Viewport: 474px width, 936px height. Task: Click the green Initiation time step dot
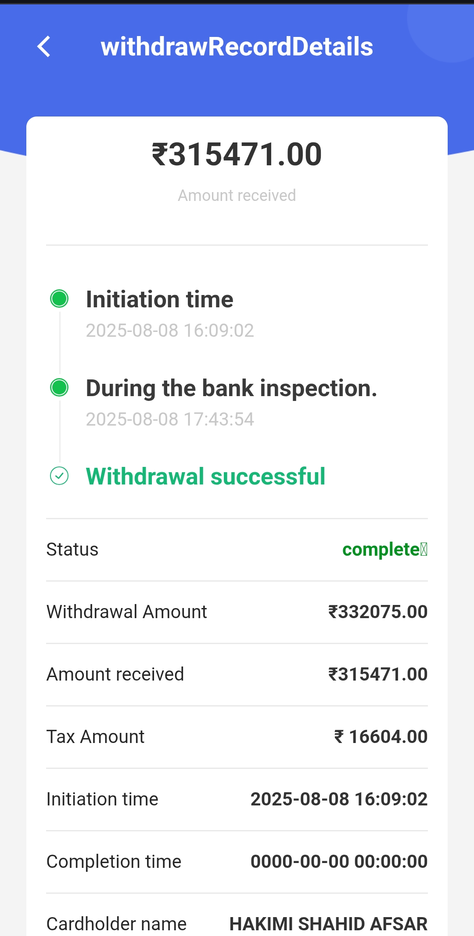click(x=59, y=299)
